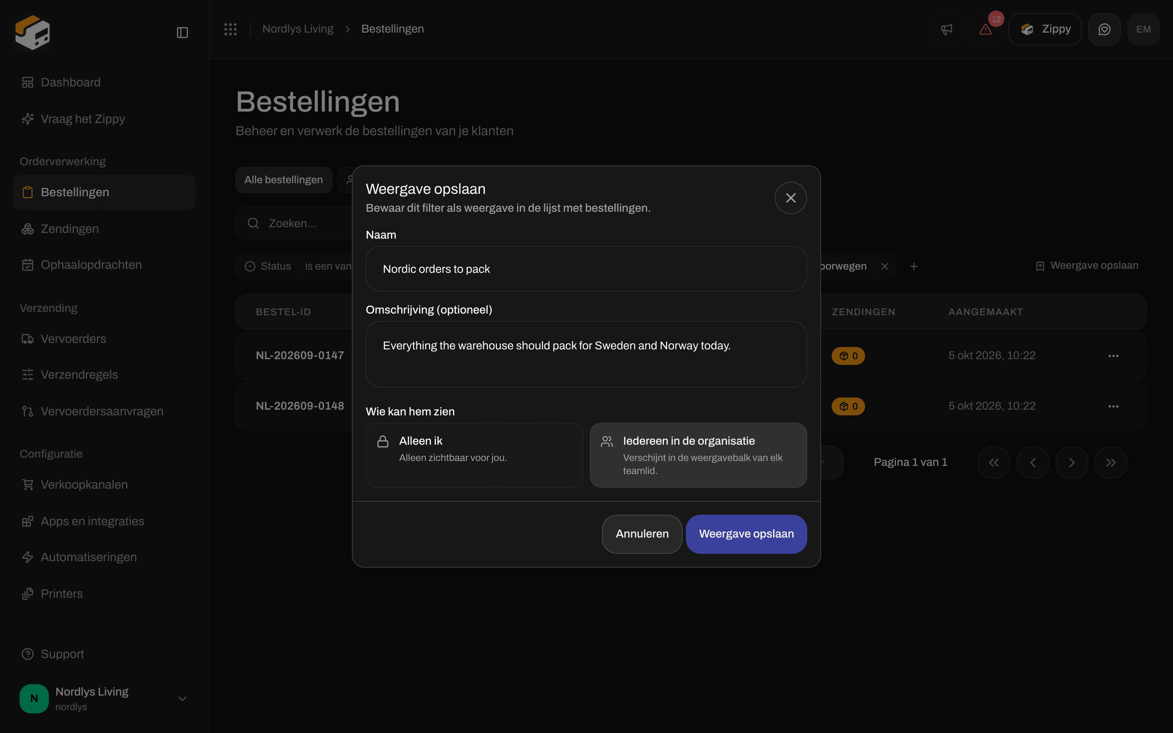The height and width of the screenshot is (733, 1173).
Task: Open the alerts warning icon with badge 12
Action: point(985,29)
